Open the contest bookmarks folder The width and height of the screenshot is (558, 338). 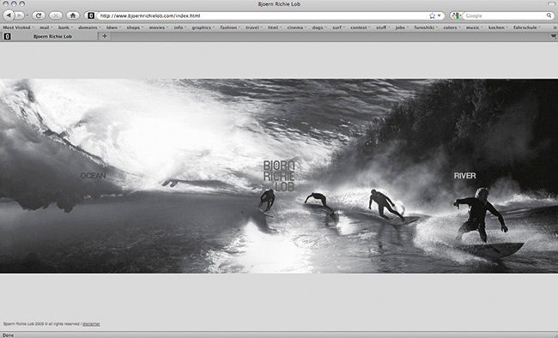pos(361,27)
